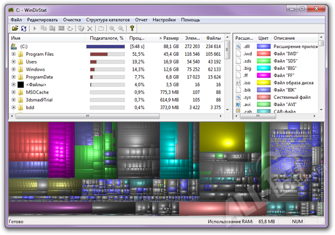335x235 pixels.
Task: Select the yellow .iso color swatch
Action: coord(263,83)
